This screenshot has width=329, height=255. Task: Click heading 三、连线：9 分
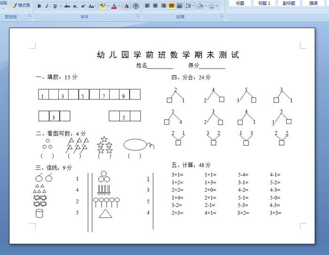pos(54,168)
